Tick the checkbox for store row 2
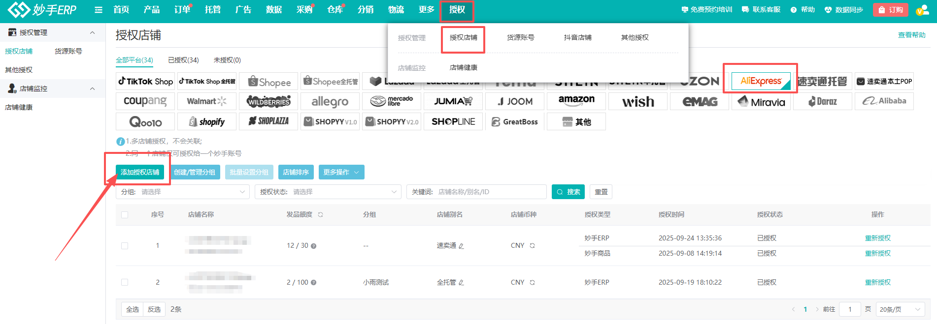 click(125, 282)
